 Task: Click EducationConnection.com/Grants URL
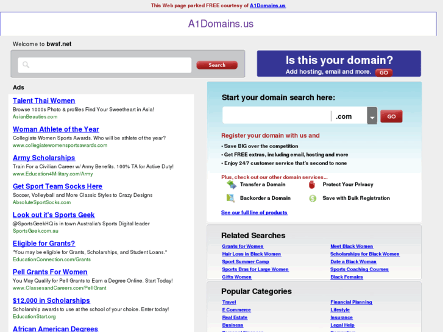coord(51,260)
